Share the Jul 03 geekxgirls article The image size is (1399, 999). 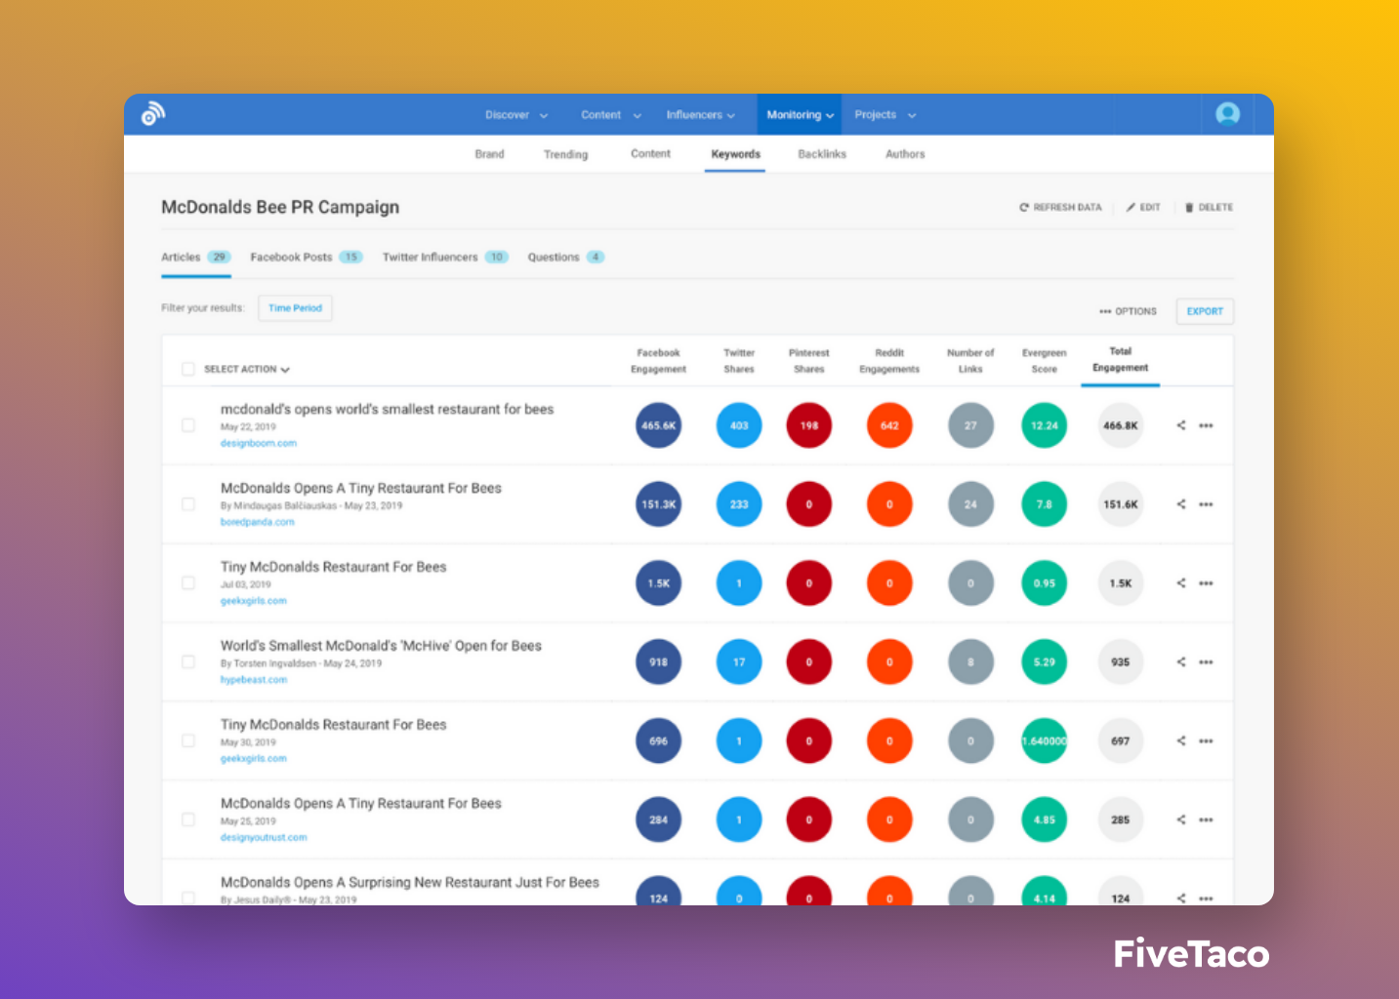click(x=1181, y=583)
